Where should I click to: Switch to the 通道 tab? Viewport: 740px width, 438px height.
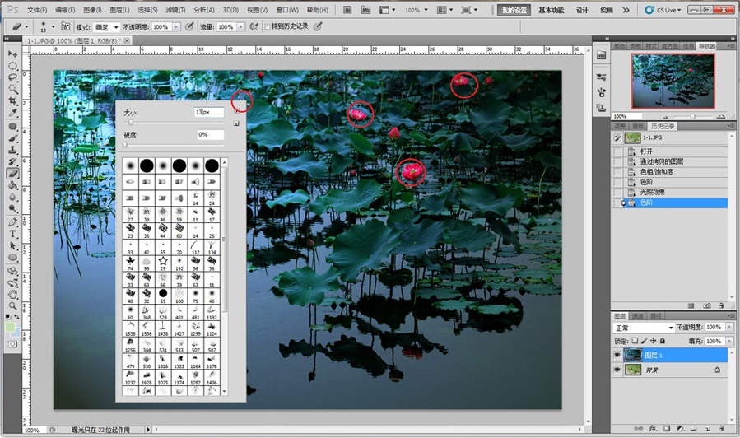point(638,315)
